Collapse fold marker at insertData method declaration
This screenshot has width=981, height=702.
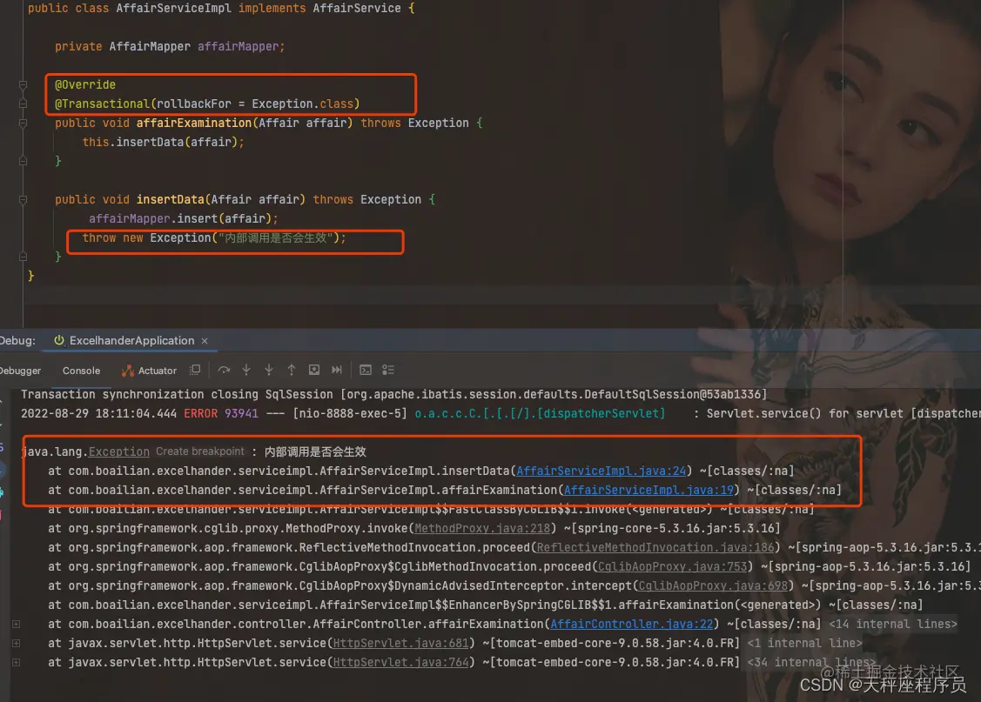coord(24,200)
